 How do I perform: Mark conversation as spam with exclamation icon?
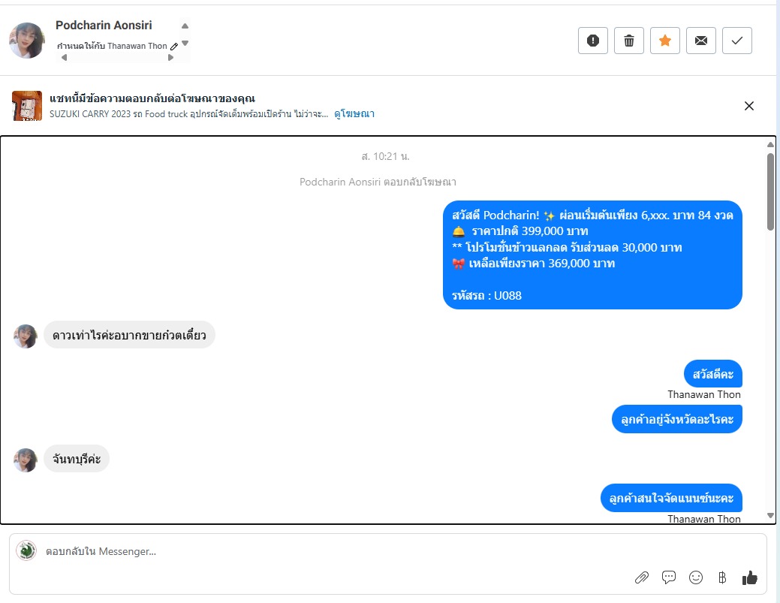click(x=593, y=41)
